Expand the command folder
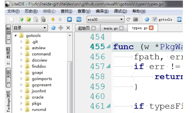Image resolution: width=192 pixels, height=113 pixels. pos(21,54)
